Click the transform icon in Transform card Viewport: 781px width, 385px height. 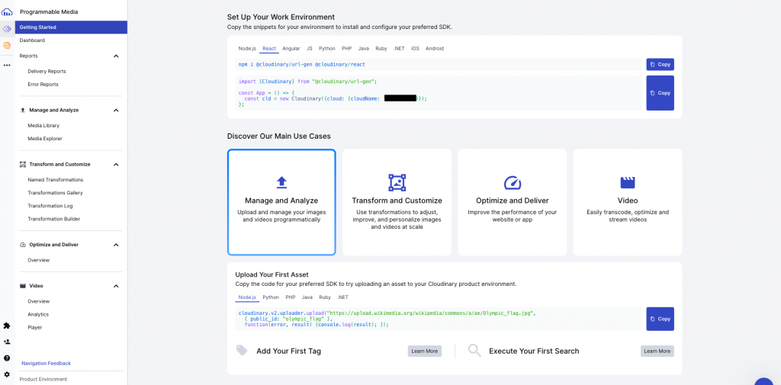click(x=397, y=183)
